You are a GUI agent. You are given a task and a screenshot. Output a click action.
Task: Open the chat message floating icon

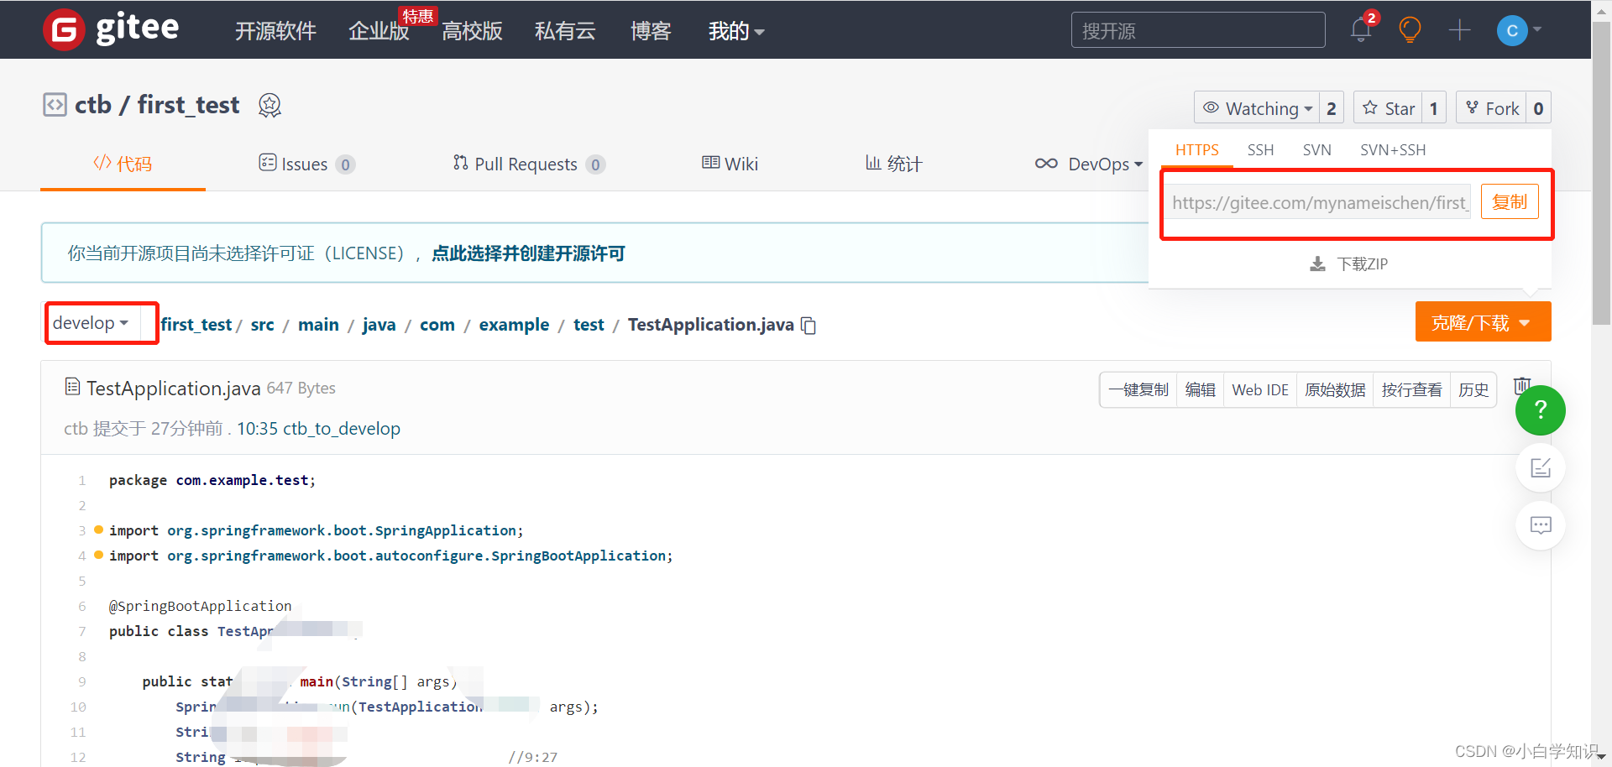(1540, 525)
